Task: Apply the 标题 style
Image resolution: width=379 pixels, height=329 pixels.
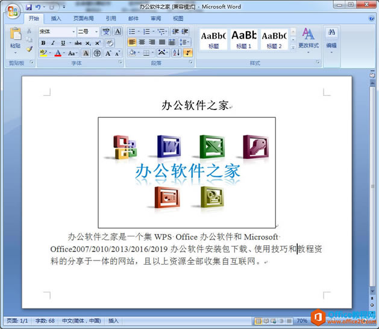Action: click(x=213, y=39)
